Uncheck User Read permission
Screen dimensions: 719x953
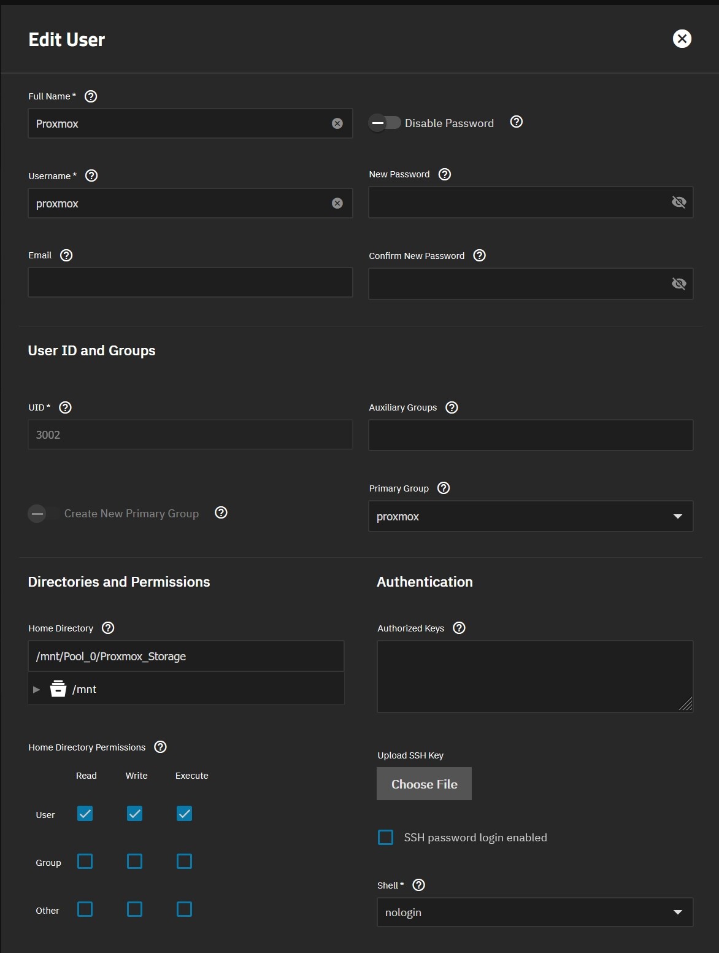[x=85, y=814]
